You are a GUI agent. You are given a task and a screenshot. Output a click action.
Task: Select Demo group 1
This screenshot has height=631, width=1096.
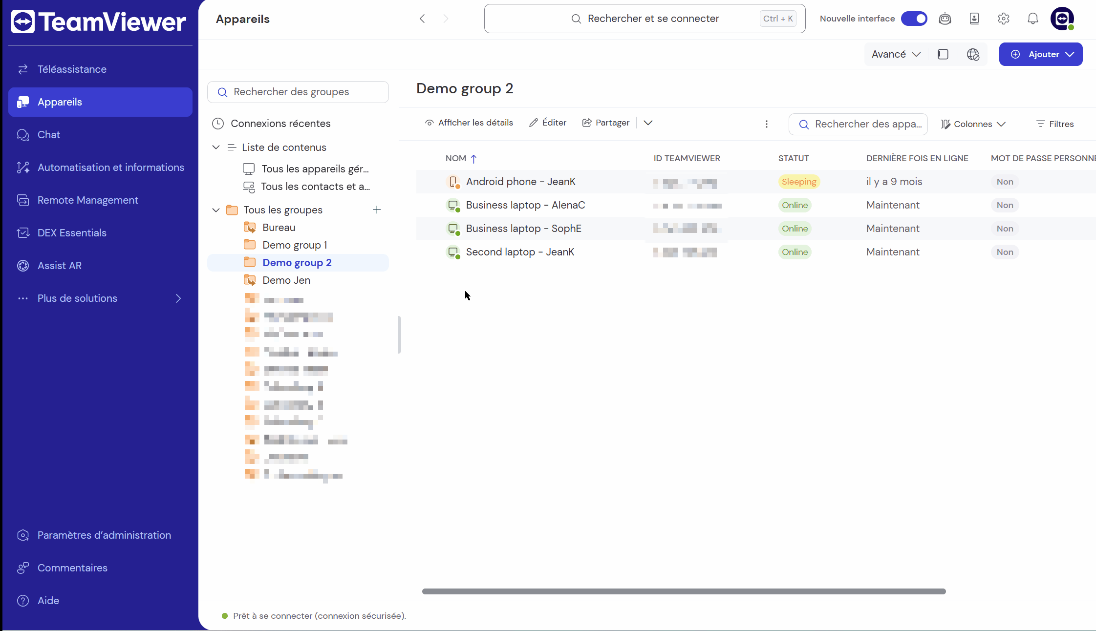point(298,245)
